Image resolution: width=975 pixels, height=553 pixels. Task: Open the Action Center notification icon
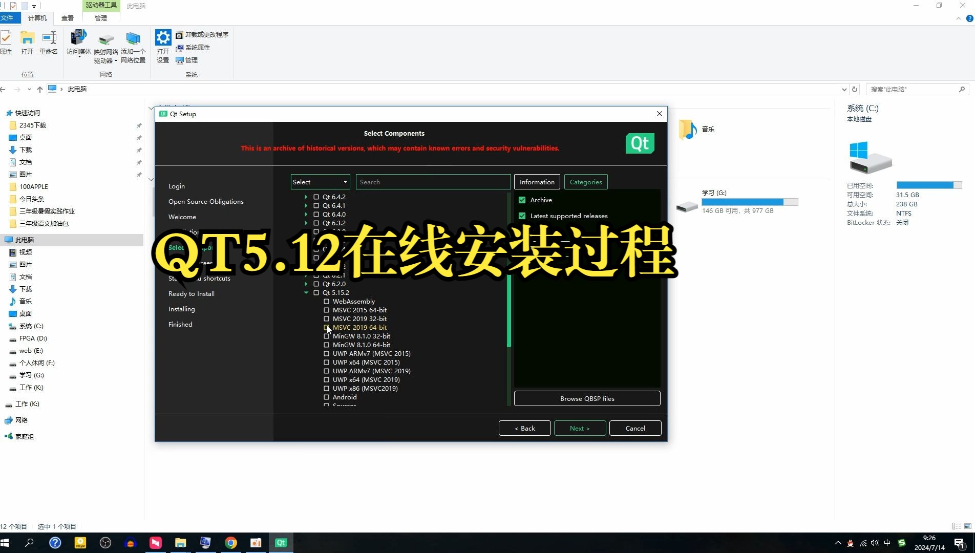click(x=960, y=543)
